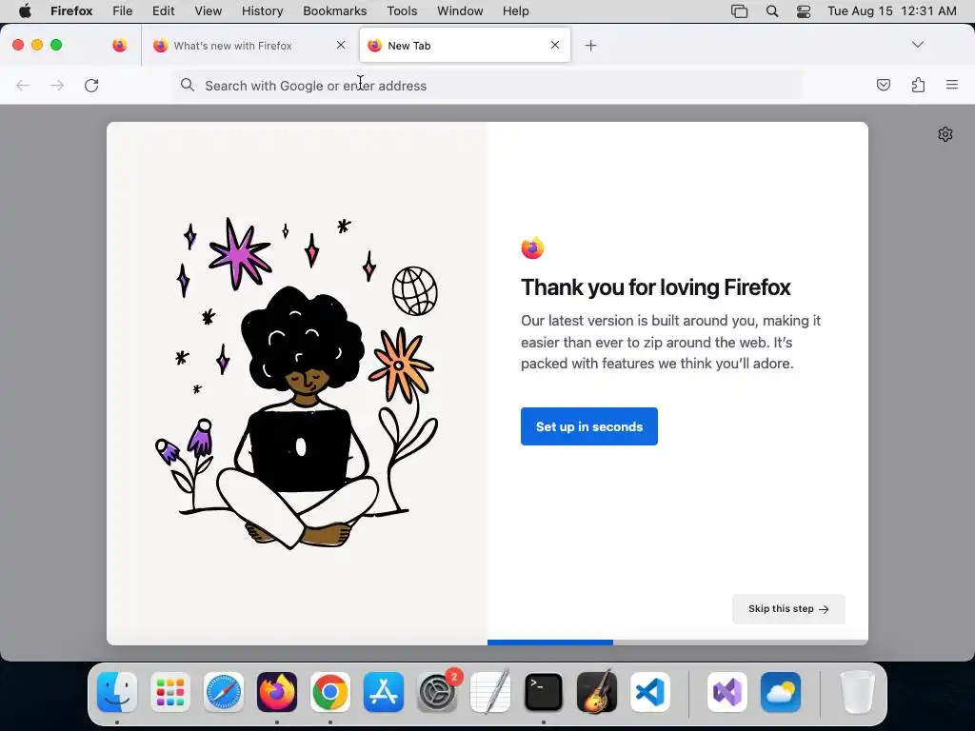
Task: Open System Preferences from the Dock
Action: 436,692
